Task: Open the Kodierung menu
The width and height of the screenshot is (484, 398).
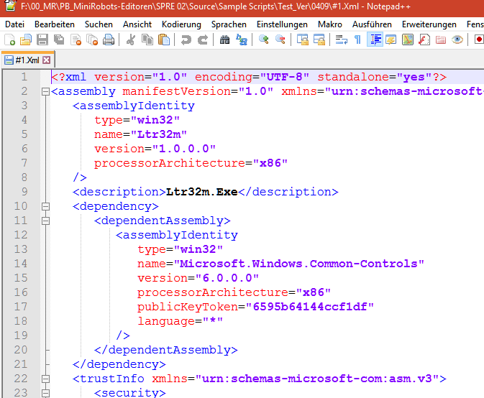Action: [181, 24]
